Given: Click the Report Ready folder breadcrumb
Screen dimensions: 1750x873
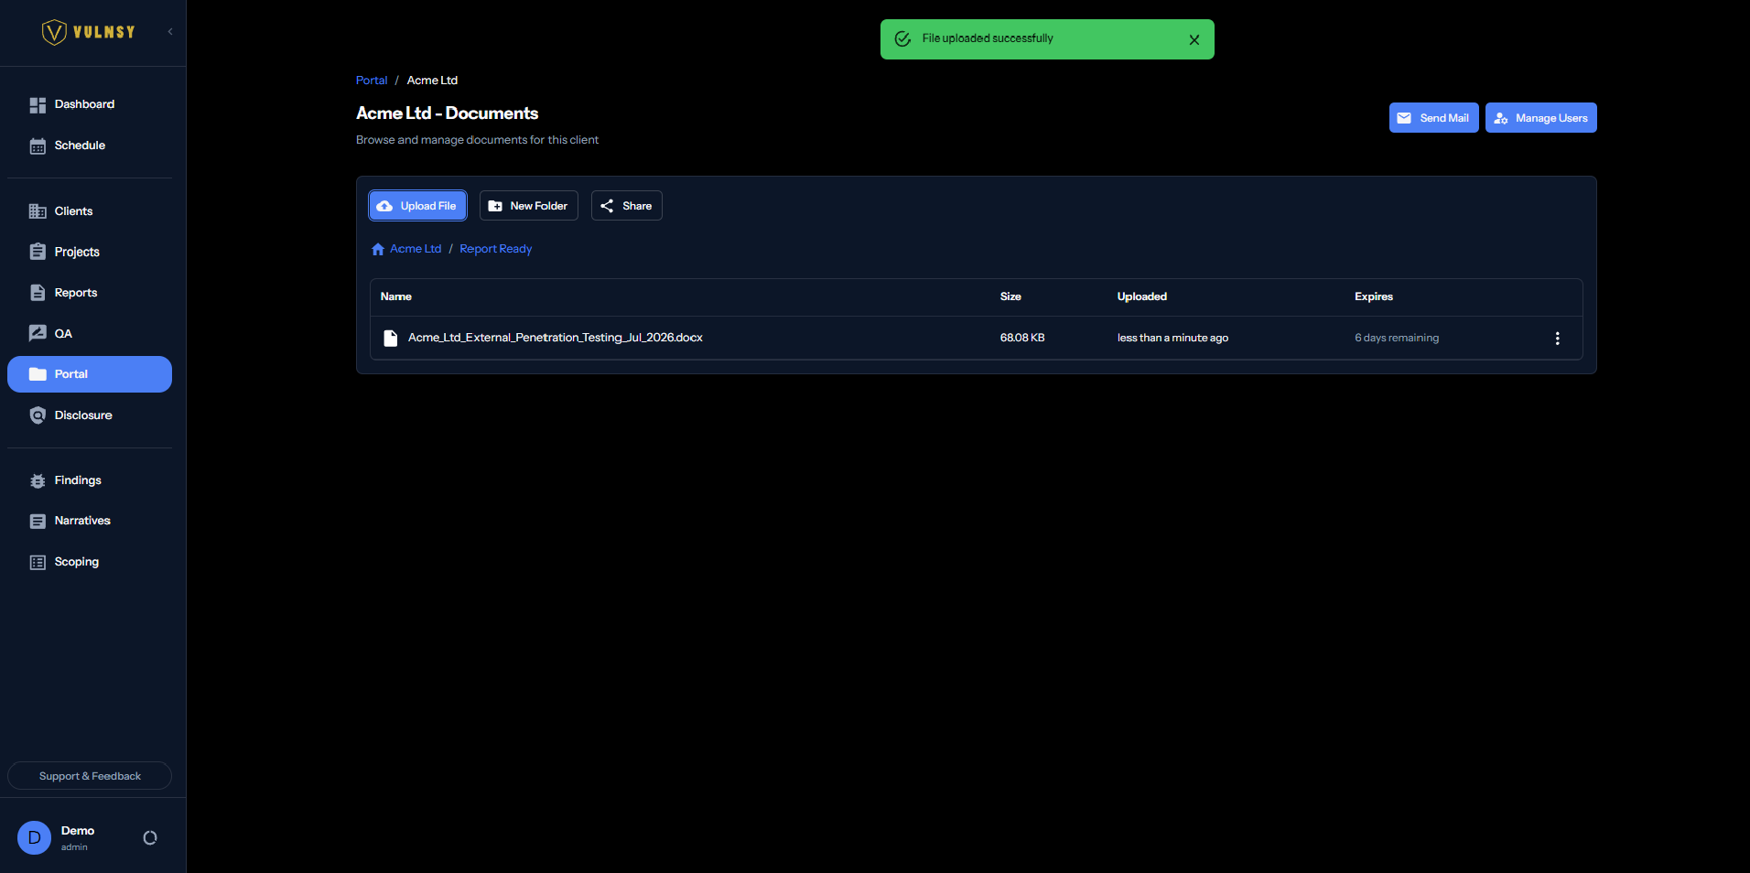Looking at the screenshot, I should [495, 249].
